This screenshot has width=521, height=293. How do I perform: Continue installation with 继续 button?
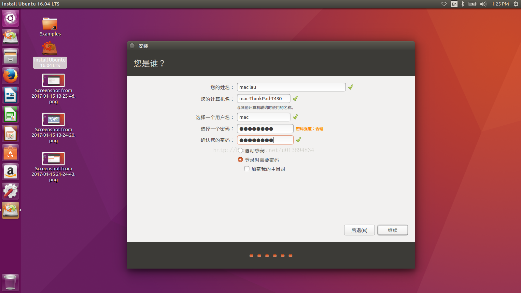click(x=392, y=230)
